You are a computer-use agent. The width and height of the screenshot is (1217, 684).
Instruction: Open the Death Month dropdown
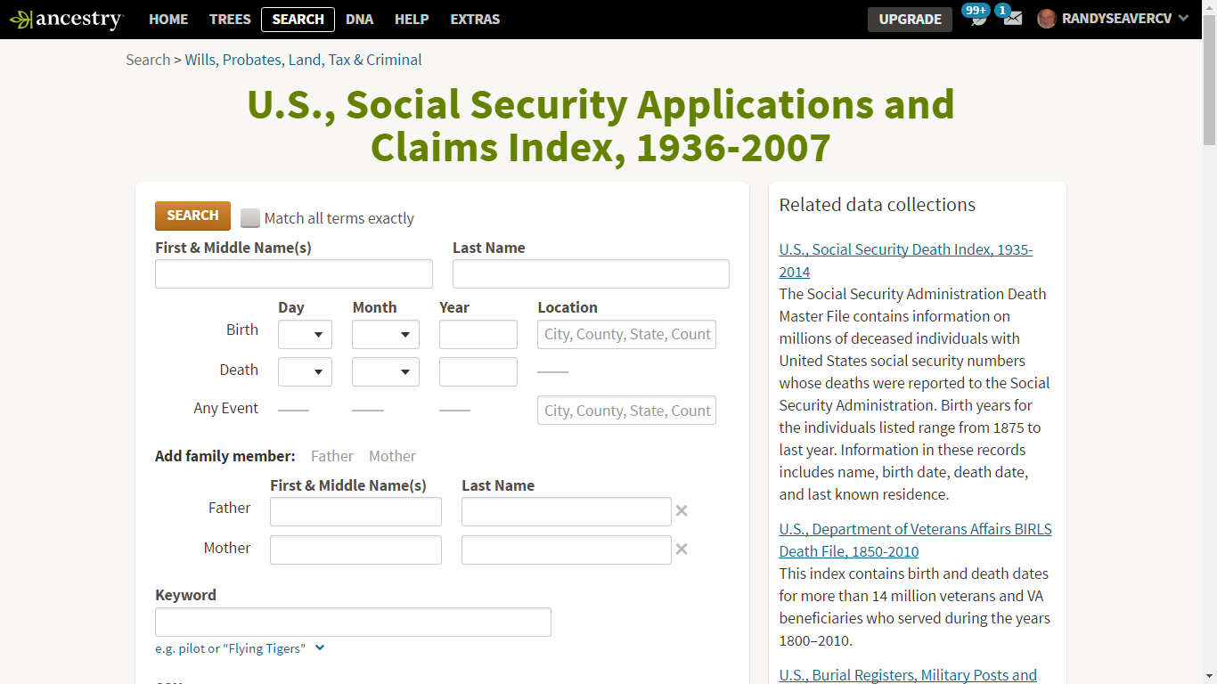coord(386,371)
